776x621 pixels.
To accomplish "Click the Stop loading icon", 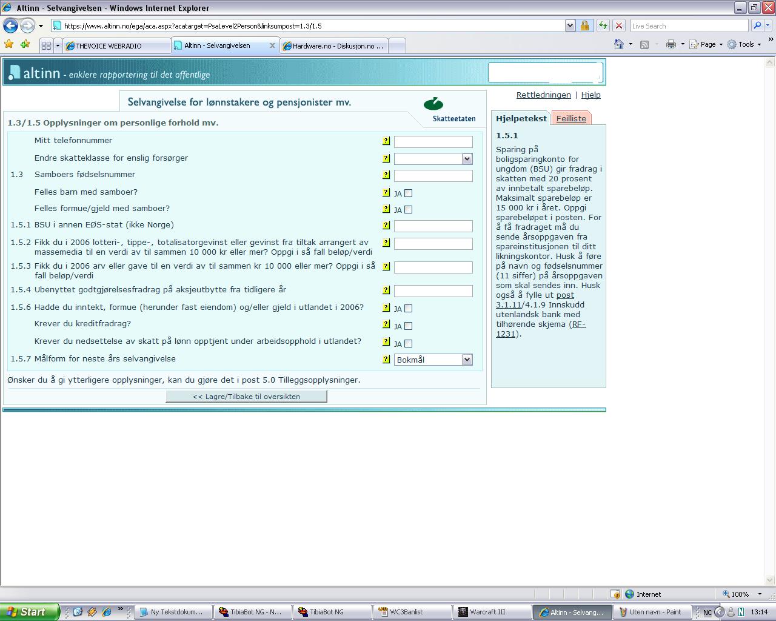I will [618, 25].
